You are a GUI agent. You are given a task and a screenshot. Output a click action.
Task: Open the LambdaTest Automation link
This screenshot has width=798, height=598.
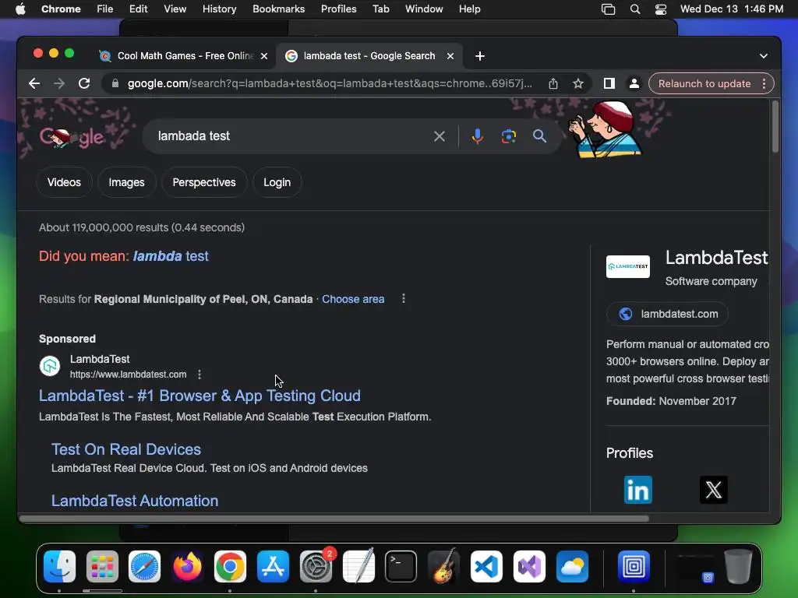tap(134, 501)
